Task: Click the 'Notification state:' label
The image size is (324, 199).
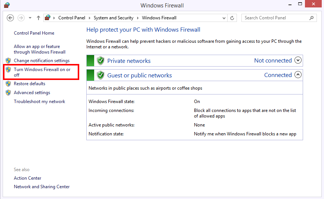Action: (106, 134)
